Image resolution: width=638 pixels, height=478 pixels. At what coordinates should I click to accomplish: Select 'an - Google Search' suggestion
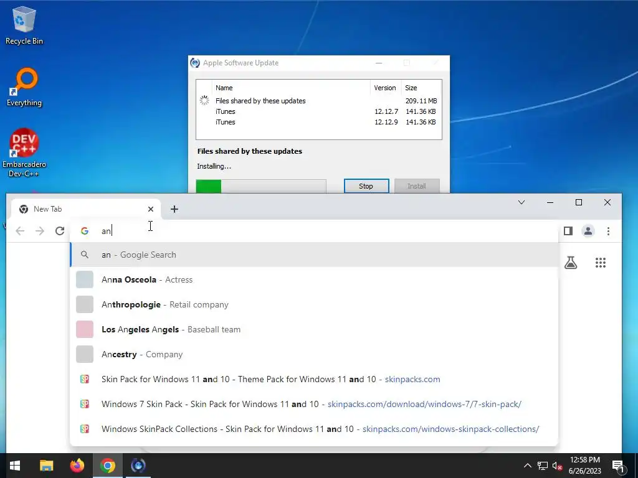point(314,255)
